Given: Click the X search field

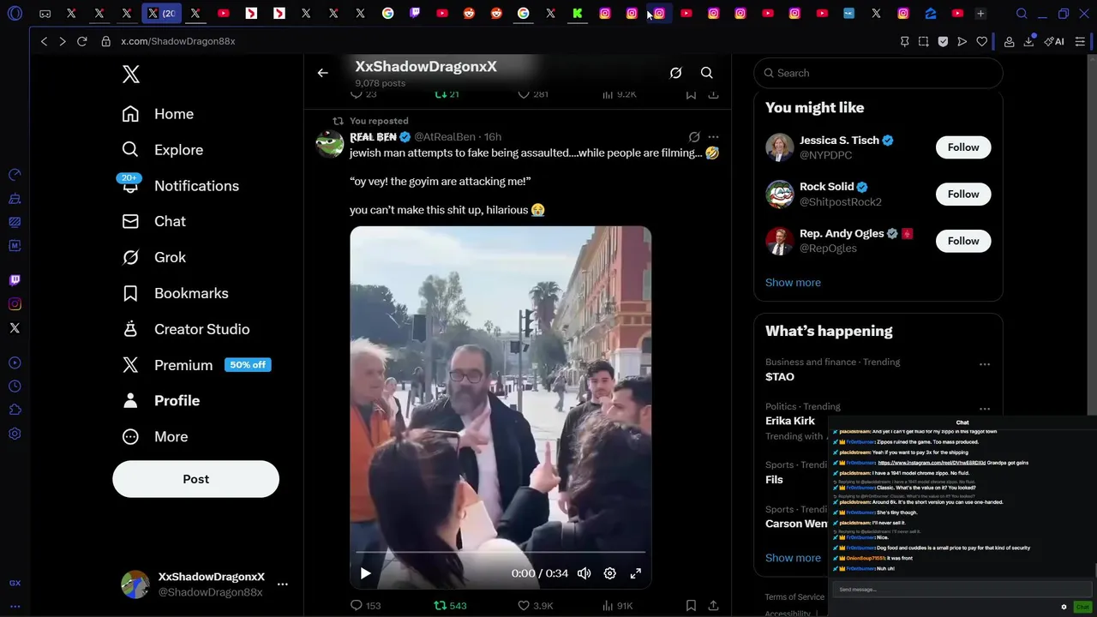Looking at the screenshot, I should tap(878, 73).
